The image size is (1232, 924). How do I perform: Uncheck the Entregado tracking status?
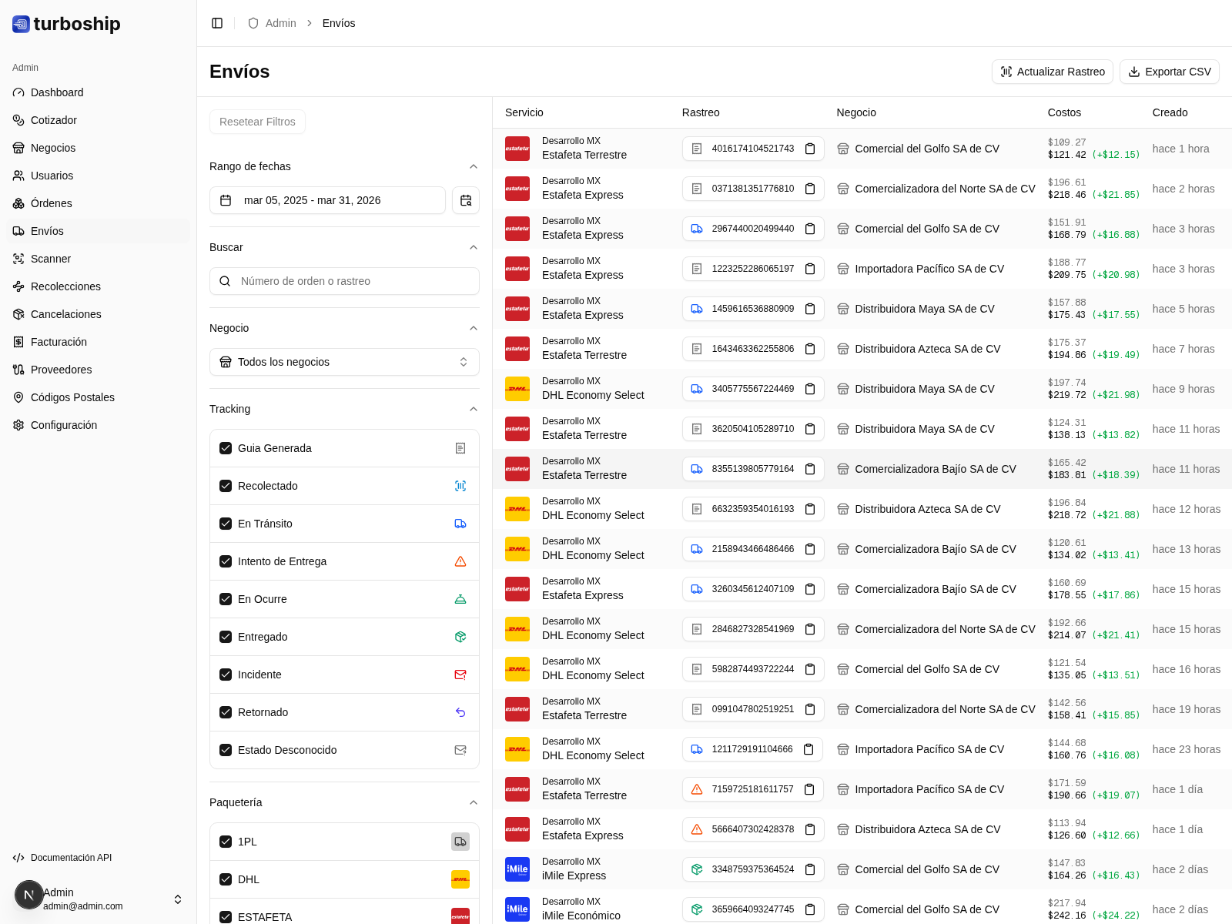click(226, 637)
